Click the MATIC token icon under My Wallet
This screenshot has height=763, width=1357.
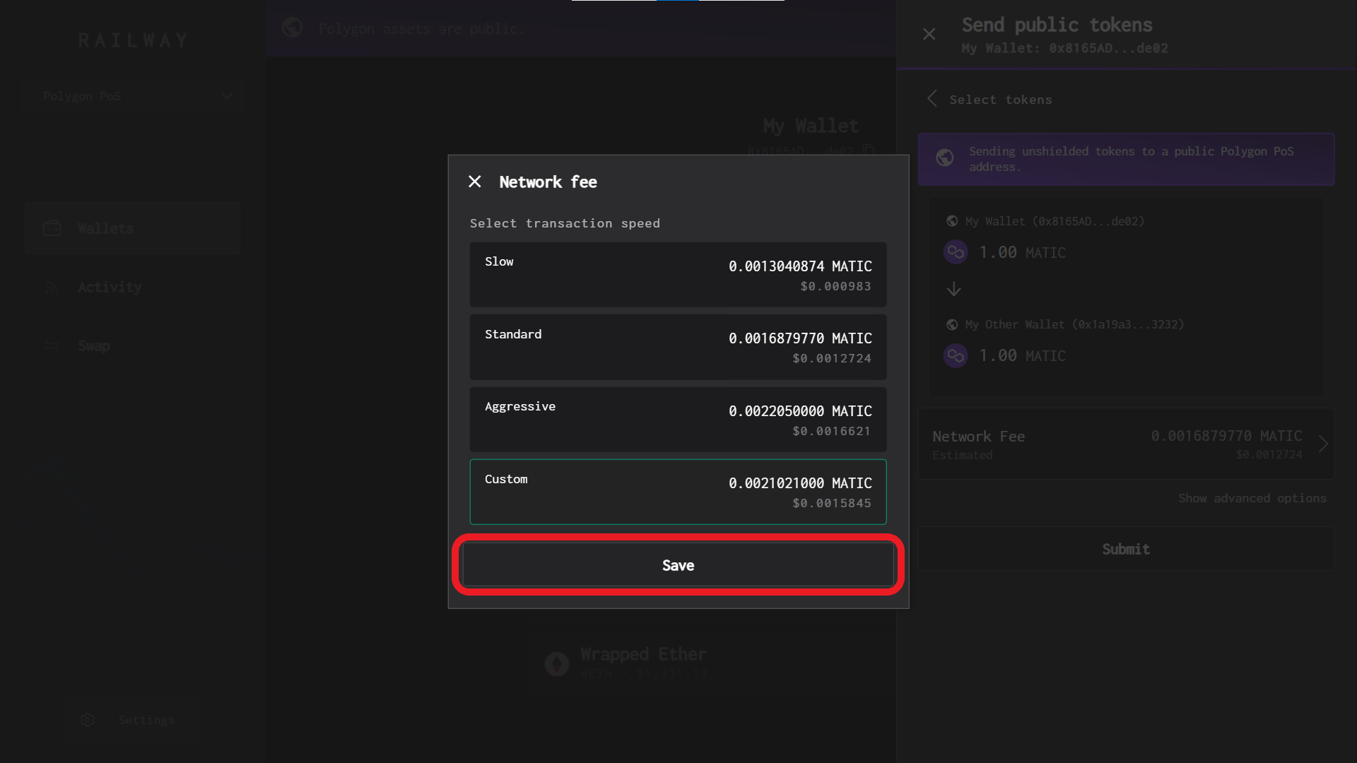956,252
